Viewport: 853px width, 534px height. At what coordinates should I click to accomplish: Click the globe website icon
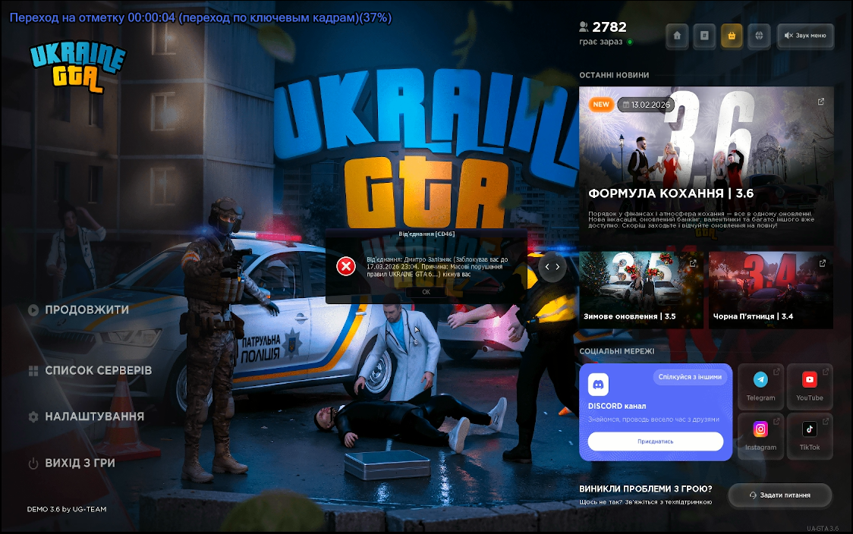pyautogui.click(x=759, y=36)
